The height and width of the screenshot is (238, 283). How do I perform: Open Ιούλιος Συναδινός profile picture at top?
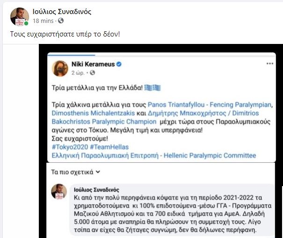pos(20,17)
